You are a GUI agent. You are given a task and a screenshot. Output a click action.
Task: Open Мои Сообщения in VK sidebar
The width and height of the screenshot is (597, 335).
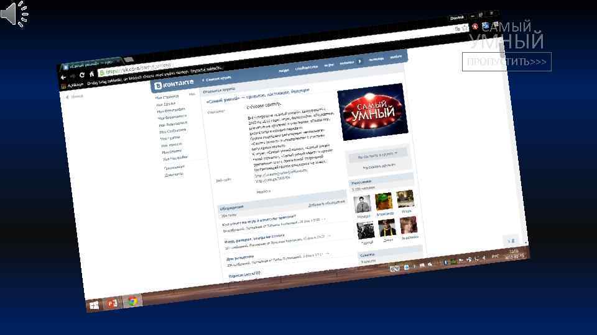[172, 131]
